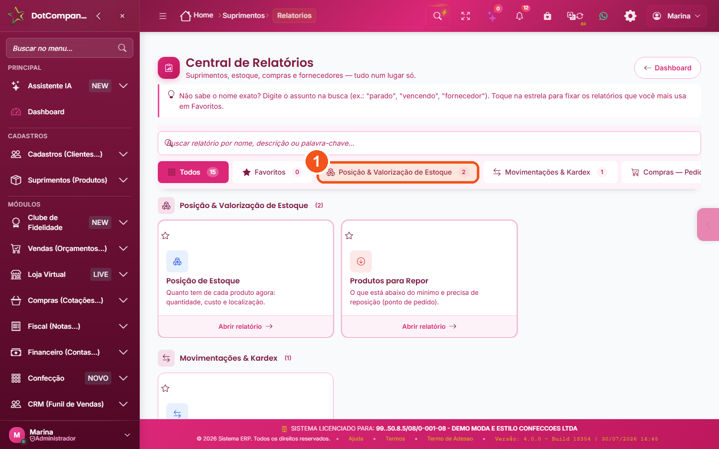Click the lock bag icon in header
Screen dimensions: 719x449
coord(548,16)
